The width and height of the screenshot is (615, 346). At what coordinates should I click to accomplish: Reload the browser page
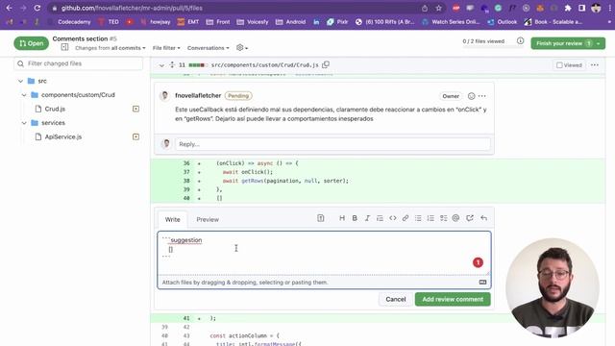(37, 8)
